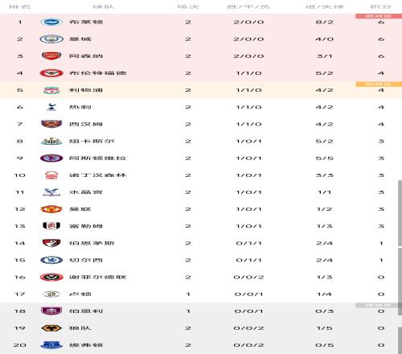Click the Wolves crest icon
This screenshot has height=354, width=402.
[51, 328]
